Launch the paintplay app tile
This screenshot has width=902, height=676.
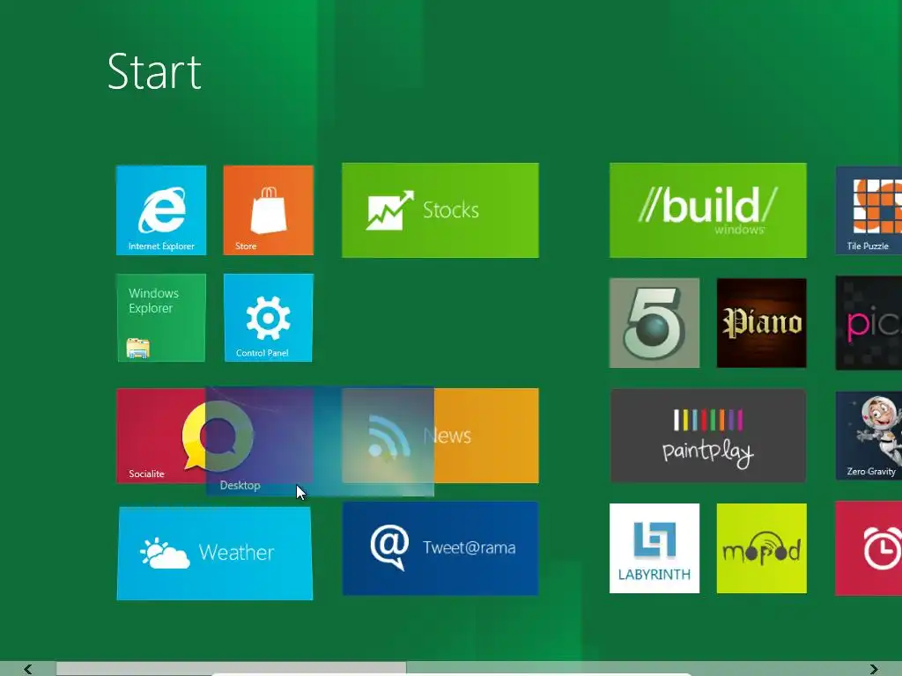coord(708,436)
